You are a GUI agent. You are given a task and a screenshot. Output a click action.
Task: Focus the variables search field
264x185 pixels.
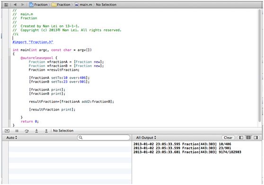104,138
